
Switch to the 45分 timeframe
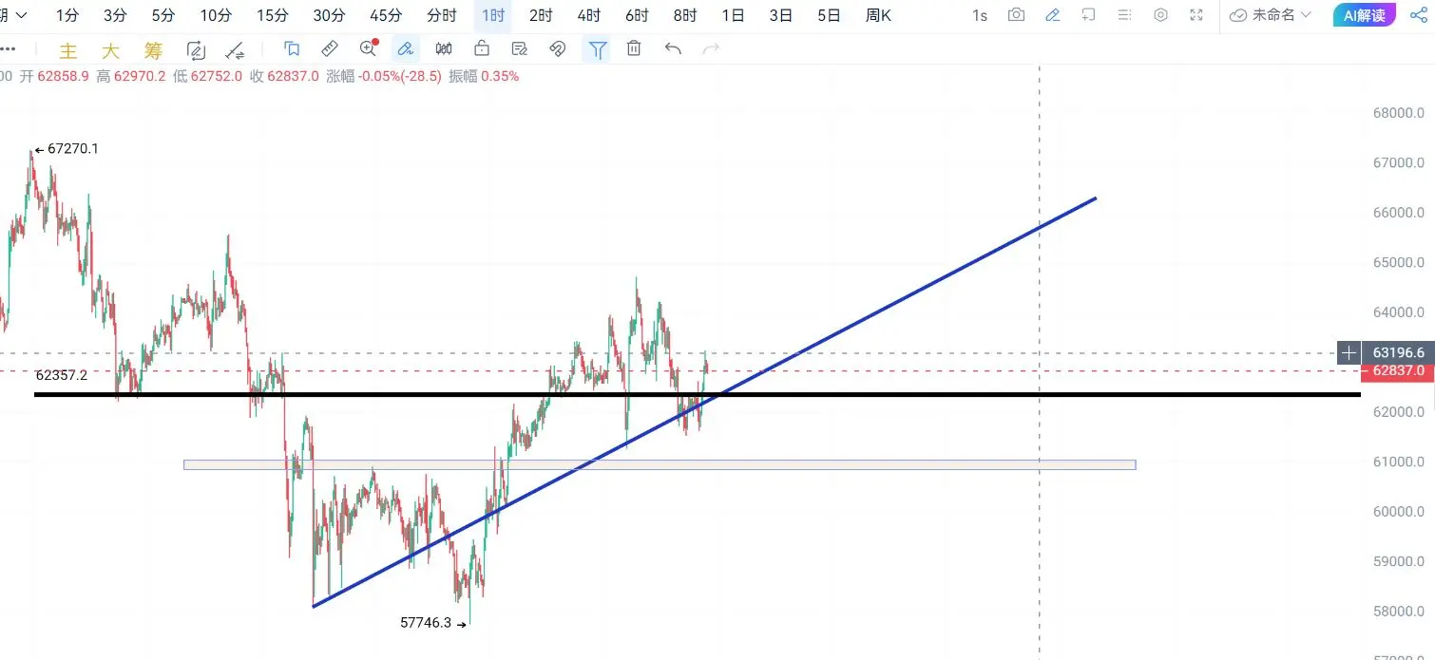(x=386, y=15)
